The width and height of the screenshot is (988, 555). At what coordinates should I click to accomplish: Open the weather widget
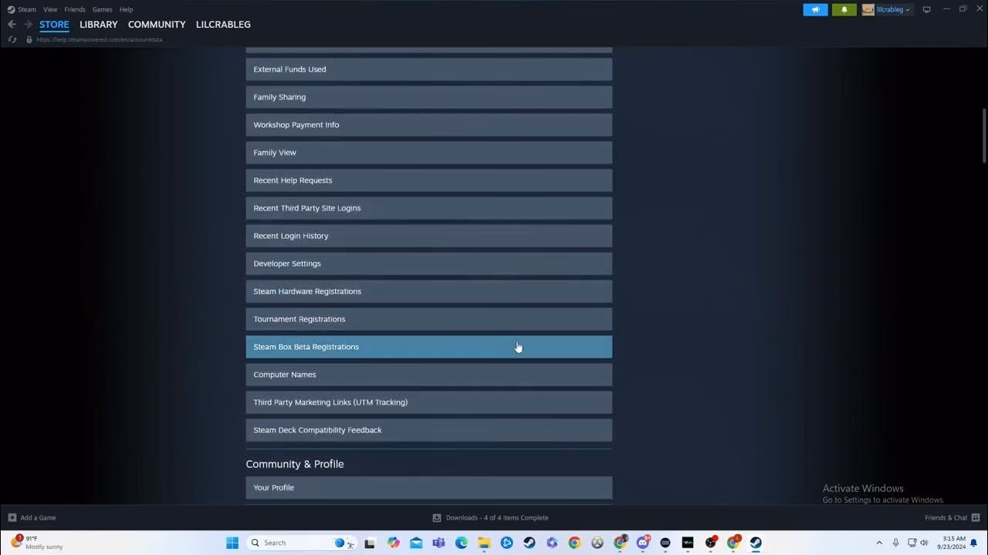[x=37, y=543]
